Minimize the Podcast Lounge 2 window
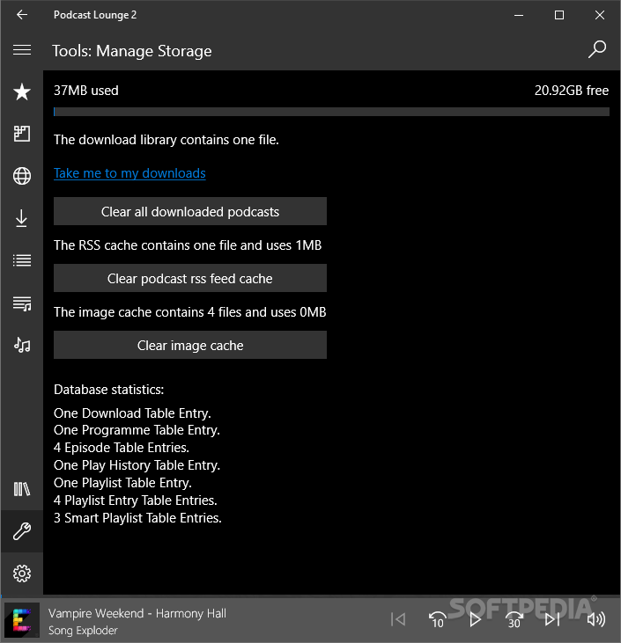 pos(519,15)
